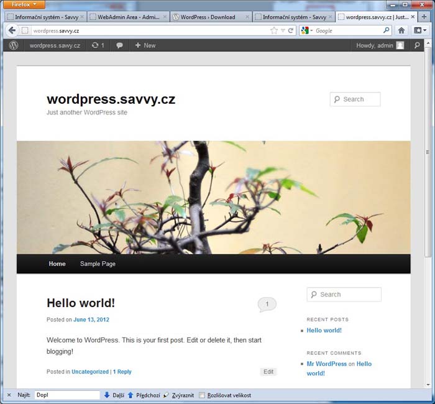Bookmark page with the star icon
This screenshot has height=404, width=435.
click(x=274, y=30)
